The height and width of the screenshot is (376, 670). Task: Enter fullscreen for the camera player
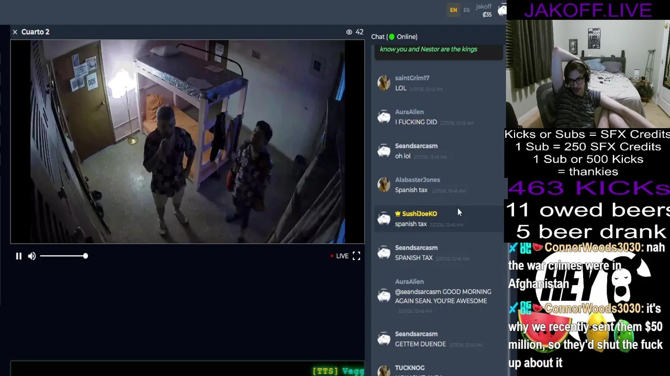(356, 256)
